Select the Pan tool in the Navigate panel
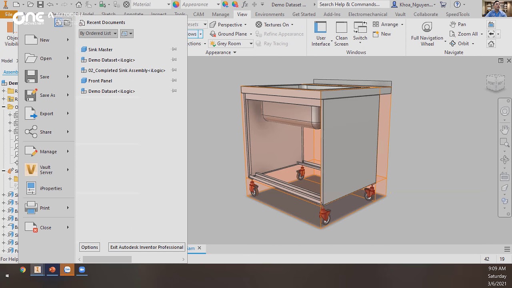 (x=458, y=24)
